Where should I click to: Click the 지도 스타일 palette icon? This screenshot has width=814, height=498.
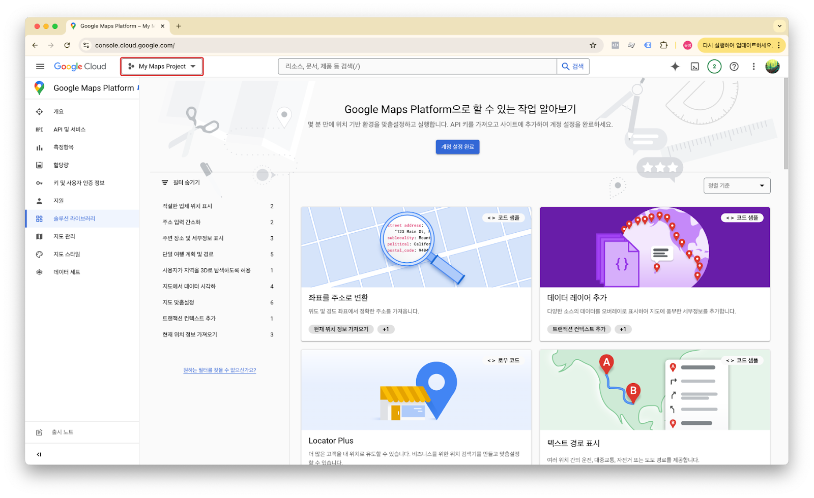tap(39, 254)
